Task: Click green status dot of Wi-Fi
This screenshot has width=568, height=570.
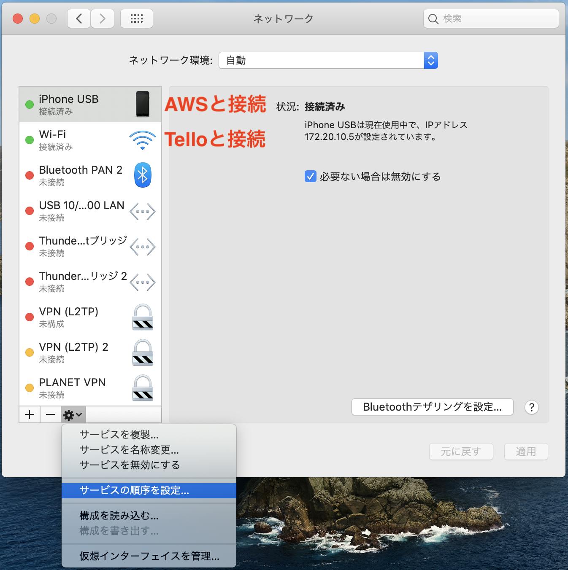Action: 30,140
